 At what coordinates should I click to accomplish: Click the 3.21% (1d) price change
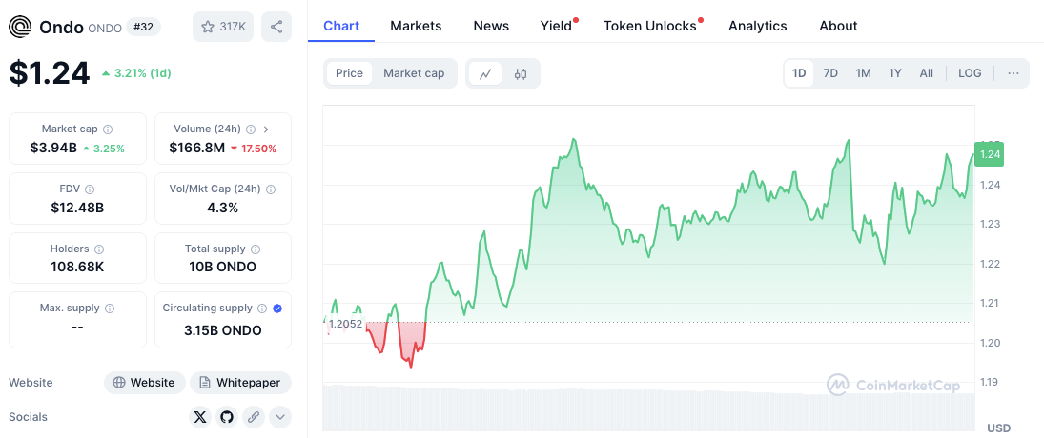tap(136, 73)
